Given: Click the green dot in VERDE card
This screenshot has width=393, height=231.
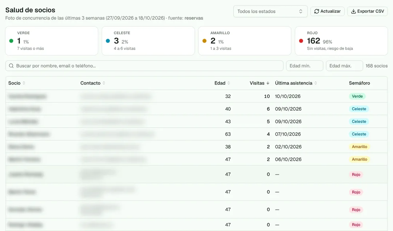Looking at the screenshot, I should 11,41.
